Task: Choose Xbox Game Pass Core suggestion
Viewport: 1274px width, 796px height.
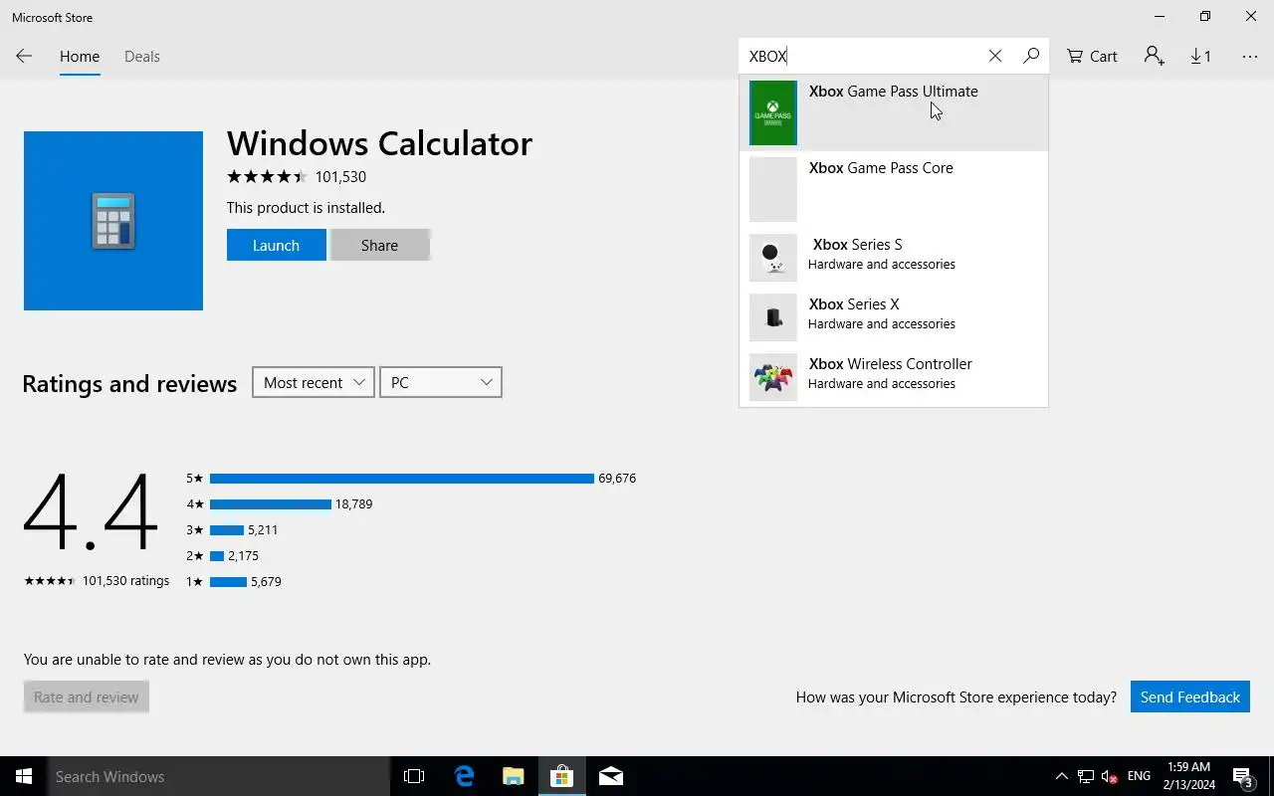Action: point(894,189)
